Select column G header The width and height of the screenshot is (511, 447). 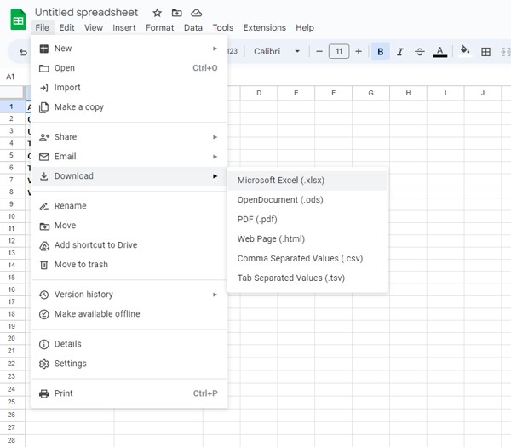coord(370,93)
